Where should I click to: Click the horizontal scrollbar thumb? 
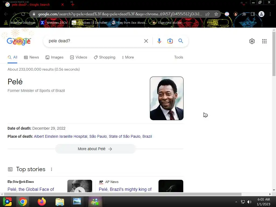click(x=123, y=194)
